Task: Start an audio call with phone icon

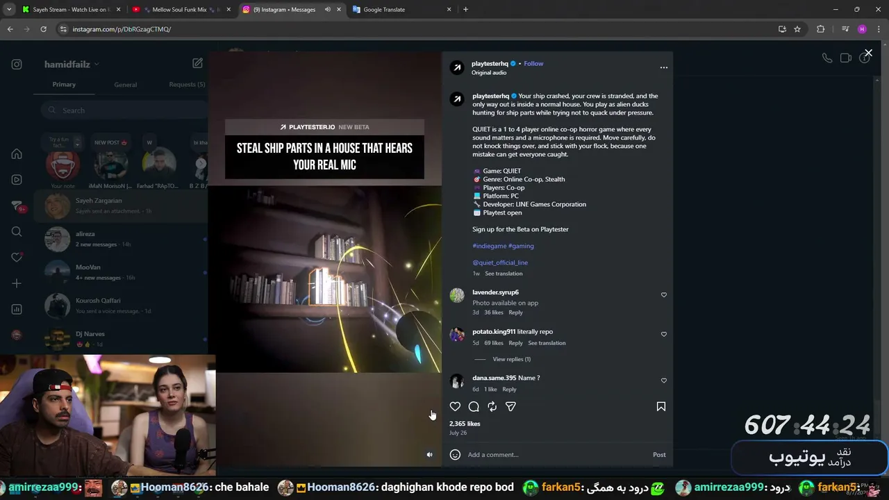Action: [827, 58]
